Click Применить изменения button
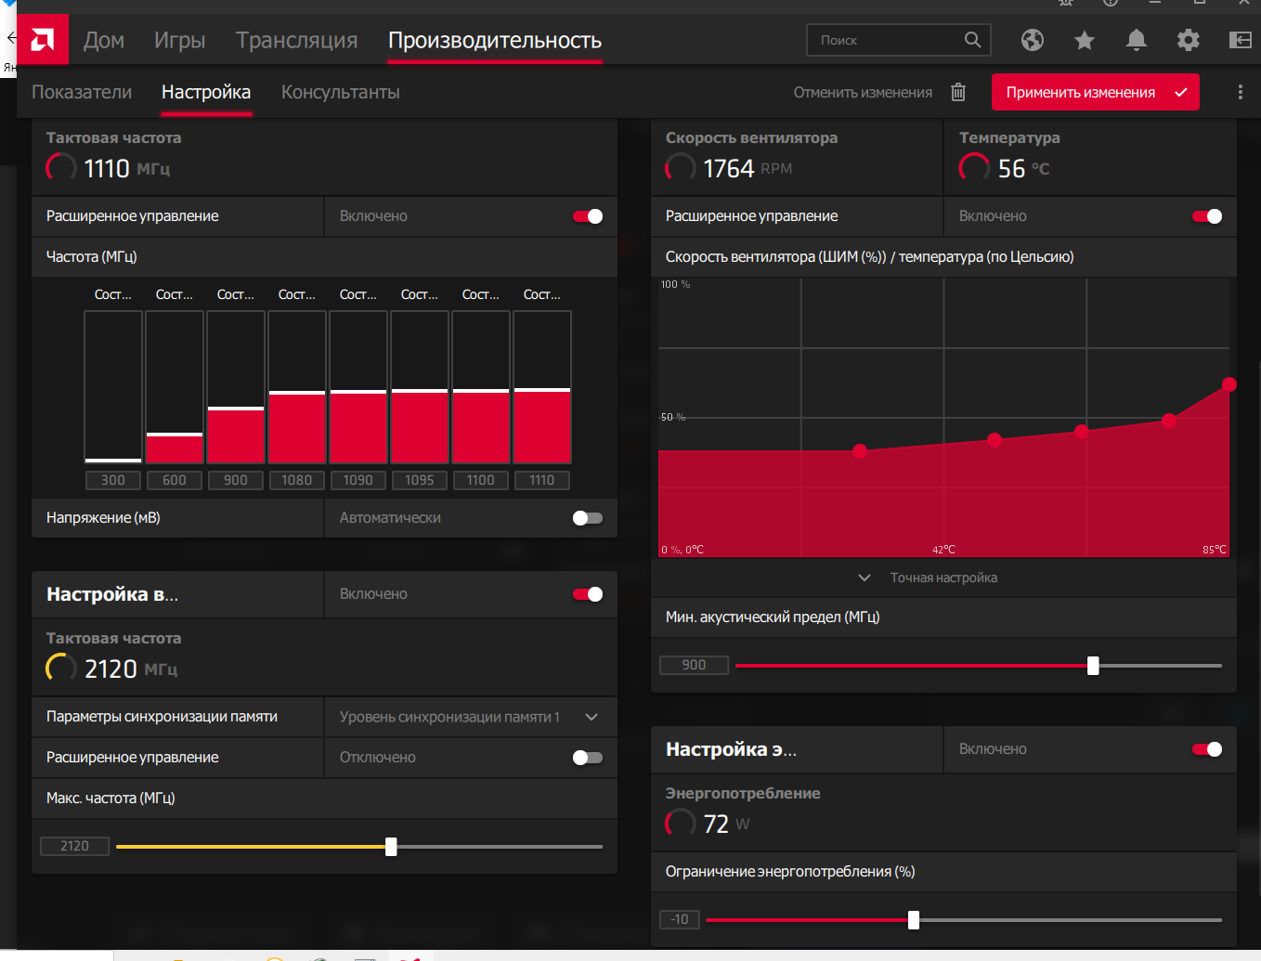 pos(1096,92)
